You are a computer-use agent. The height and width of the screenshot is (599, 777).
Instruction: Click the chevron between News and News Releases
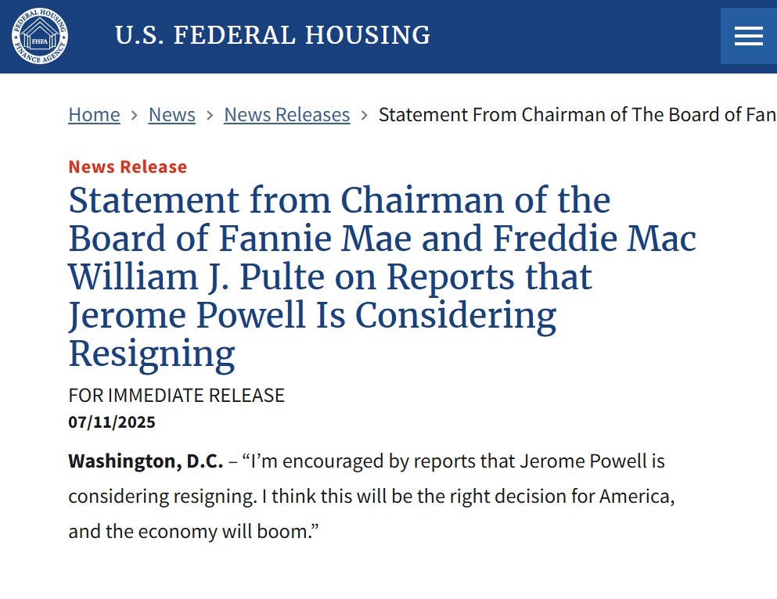[x=210, y=115]
